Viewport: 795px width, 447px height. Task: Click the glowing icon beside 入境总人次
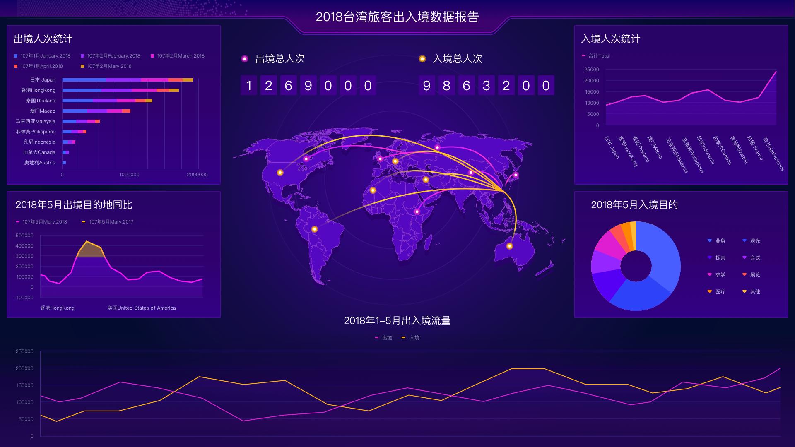coord(423,58)
